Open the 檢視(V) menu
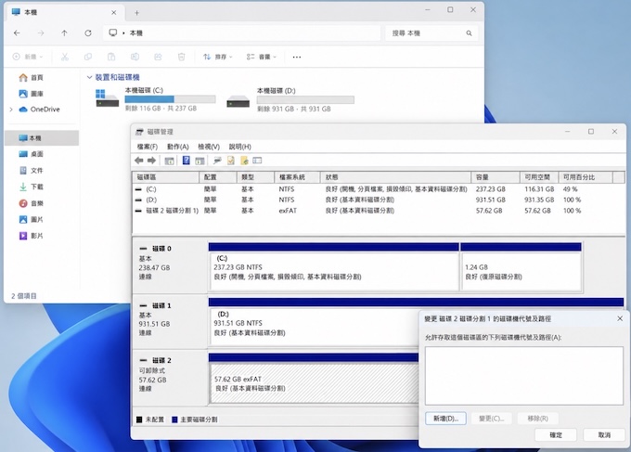 click(209, 147)
